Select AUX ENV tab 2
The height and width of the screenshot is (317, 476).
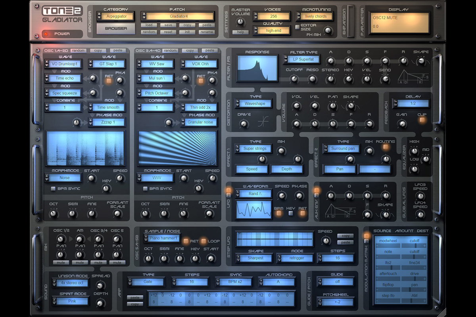pos(317,195)
